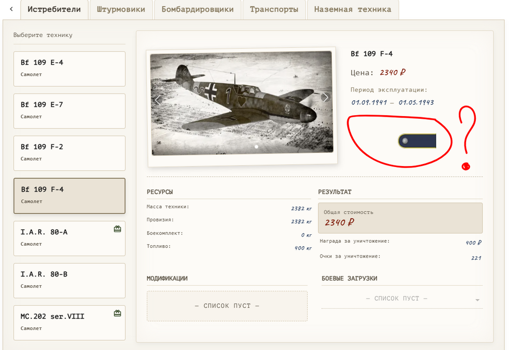Show the next aircraft photo with the right arrow
515x350 pixels.
click(325, 96)
